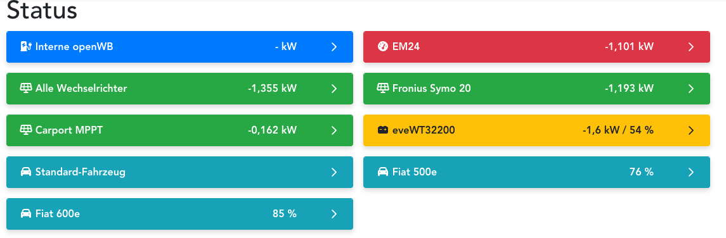Open the Interne openWB label
This screenshot has width=726, height=238.
click(x=74, y=47)
